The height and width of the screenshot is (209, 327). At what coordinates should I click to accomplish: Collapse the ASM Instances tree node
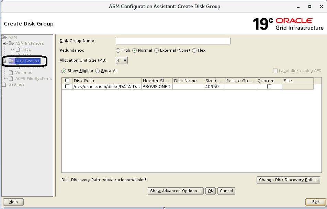(x=3, y=43)
